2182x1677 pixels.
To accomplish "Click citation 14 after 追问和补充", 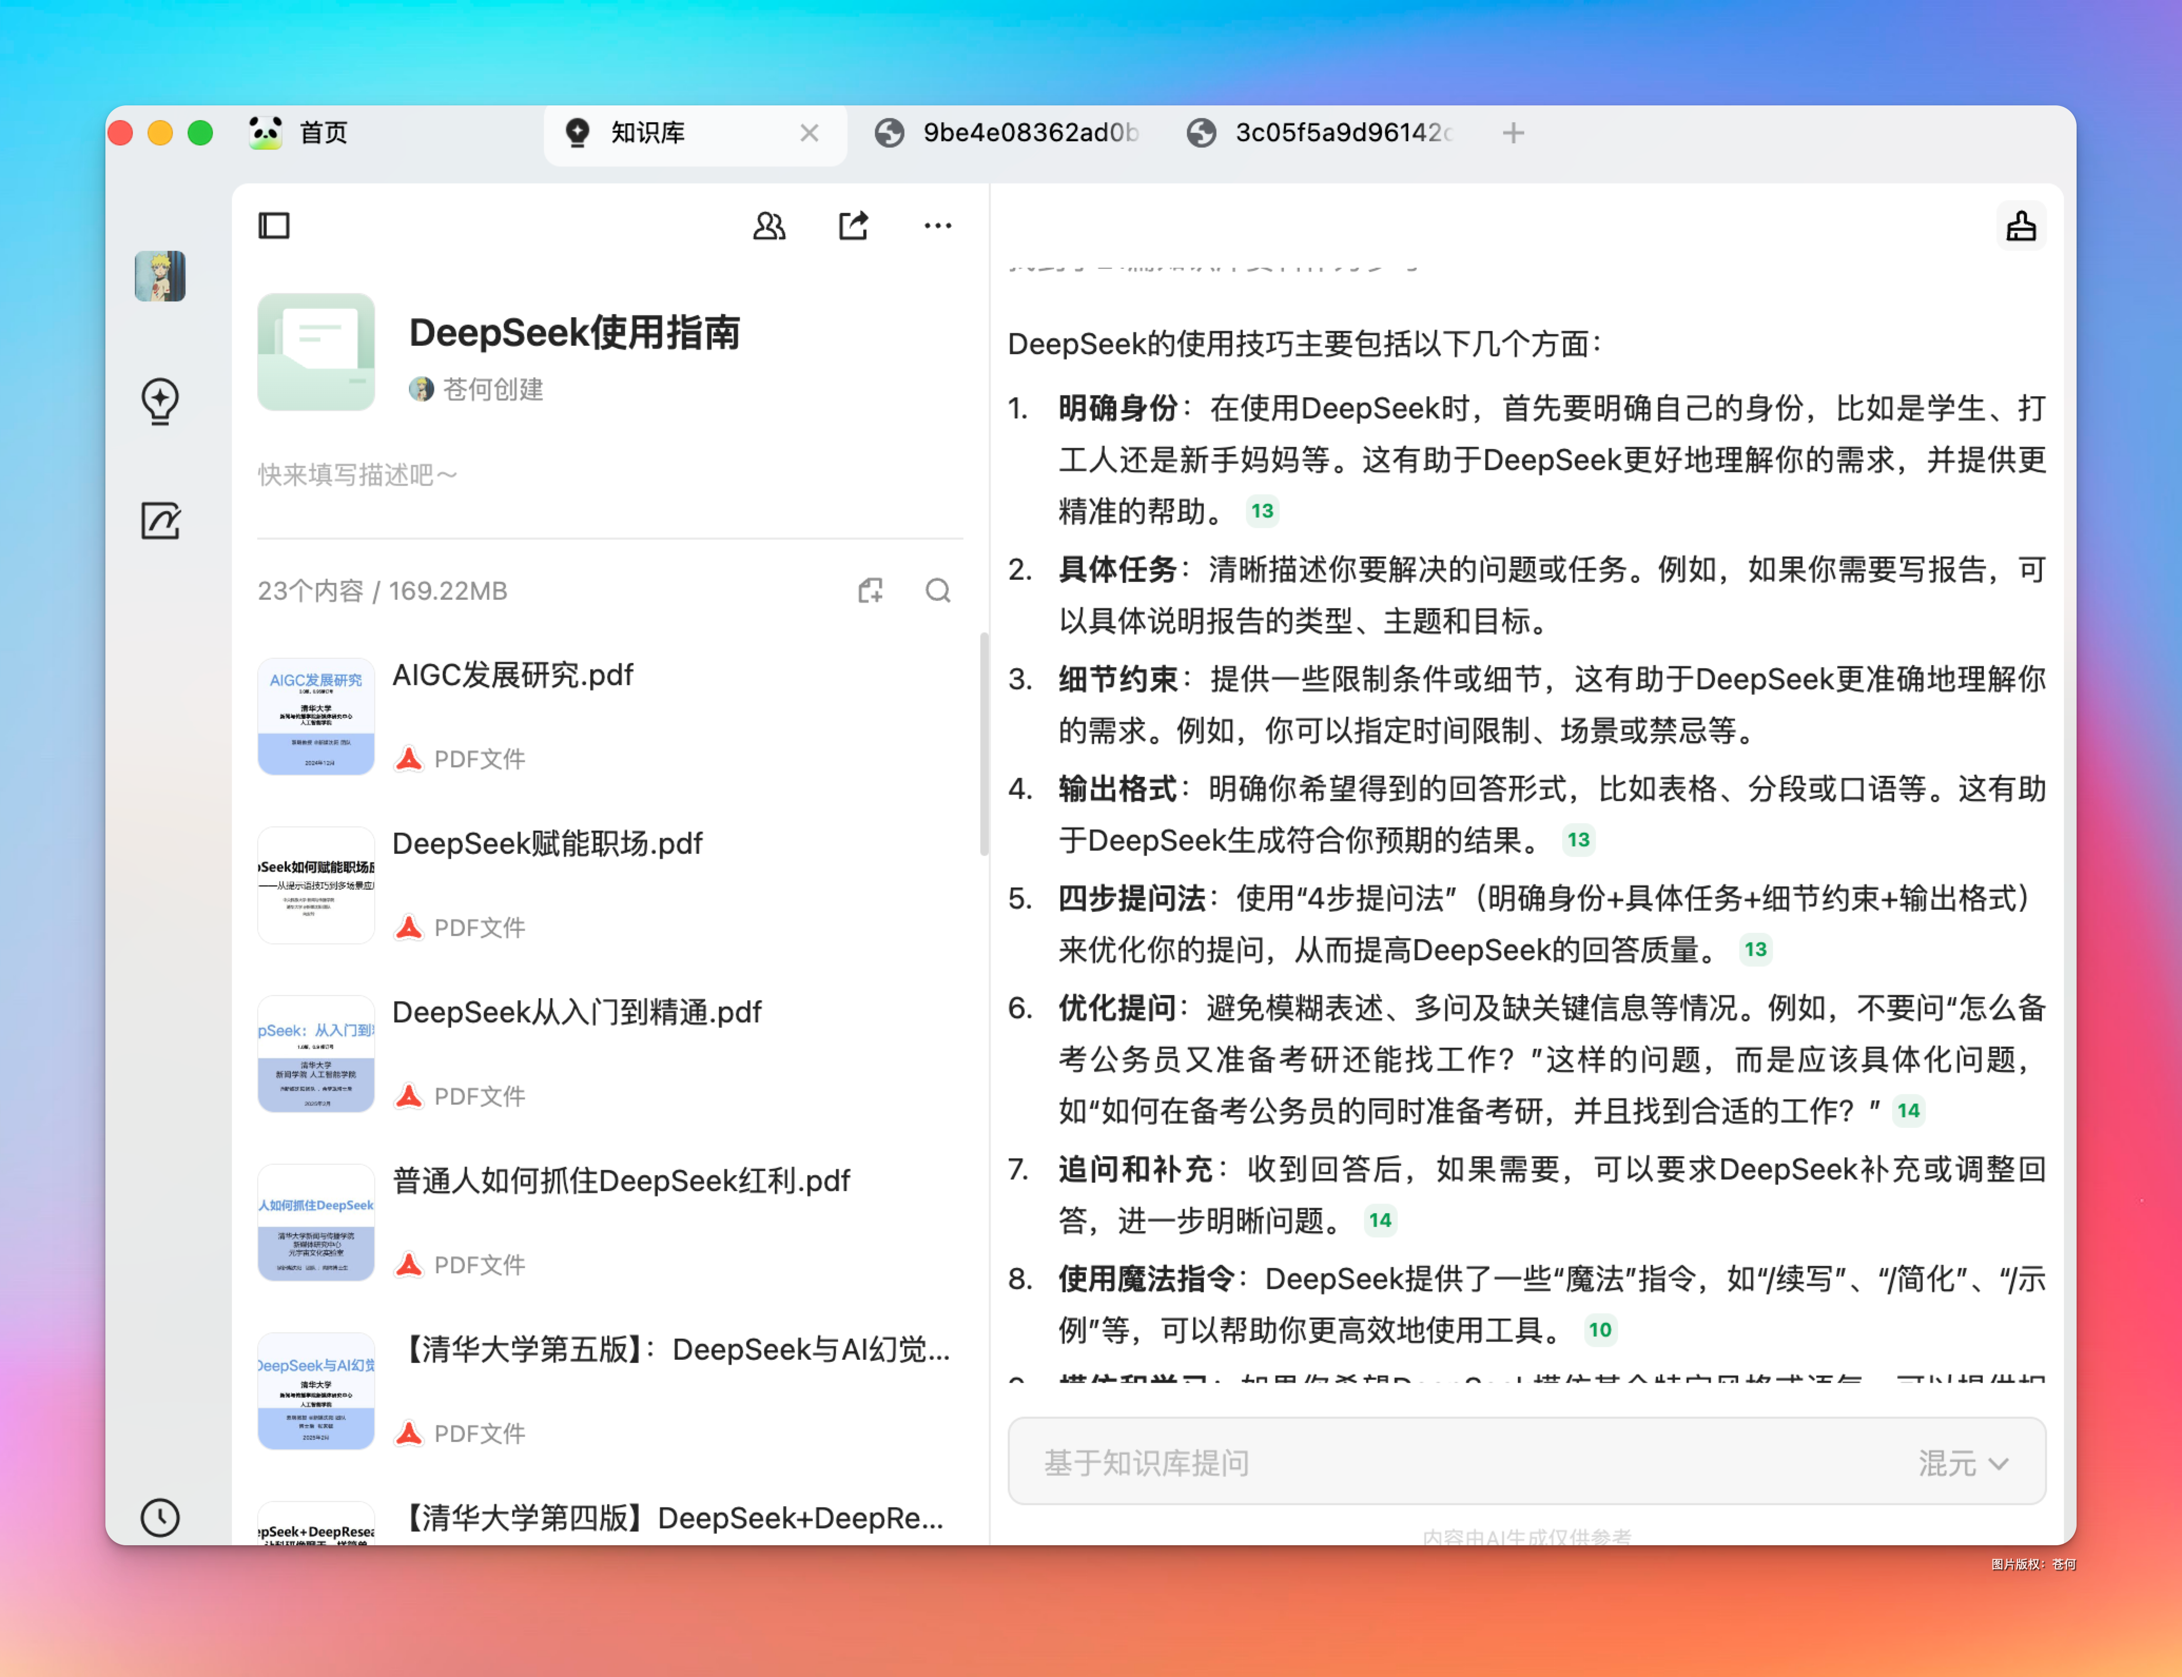I will click(x=1379, y=1220).
